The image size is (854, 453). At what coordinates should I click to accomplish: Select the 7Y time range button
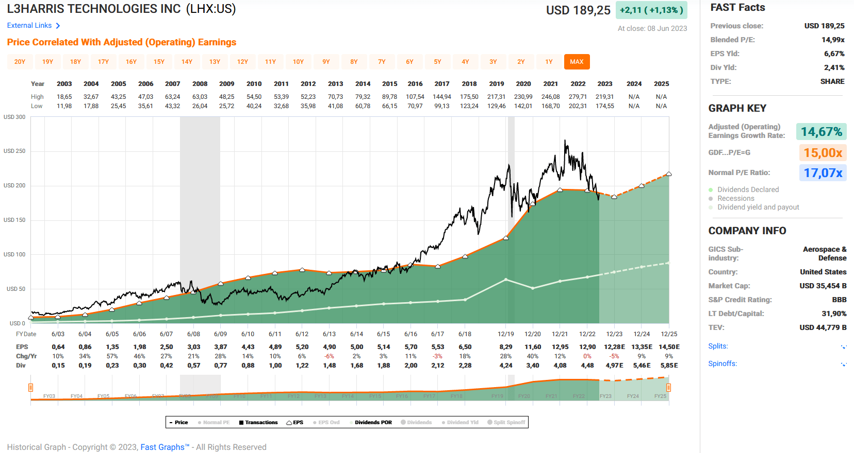coord(382,62)
